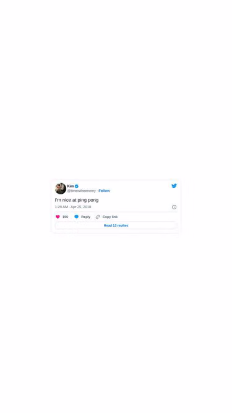Follow Kim via the Follow link
This screenshot has width=232, height=413.
coord(104,191)
